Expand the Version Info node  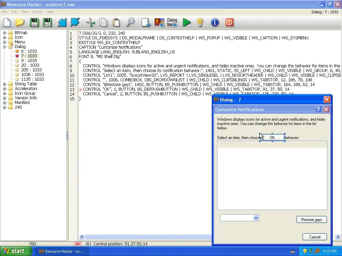pyautogui.click(x=4, y=98)
